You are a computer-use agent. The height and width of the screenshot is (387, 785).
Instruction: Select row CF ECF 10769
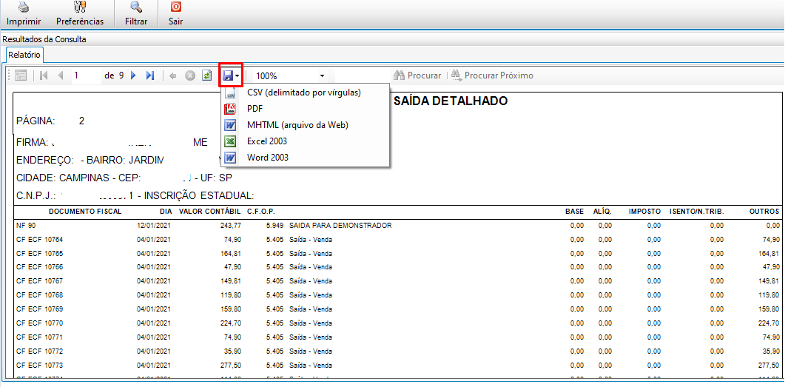point(398,309)
